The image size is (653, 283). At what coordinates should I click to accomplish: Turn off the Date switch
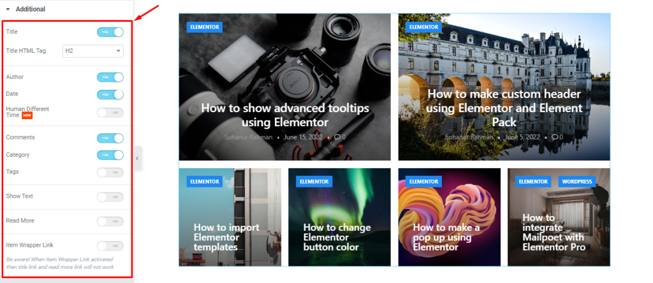(x=110, y=94)
